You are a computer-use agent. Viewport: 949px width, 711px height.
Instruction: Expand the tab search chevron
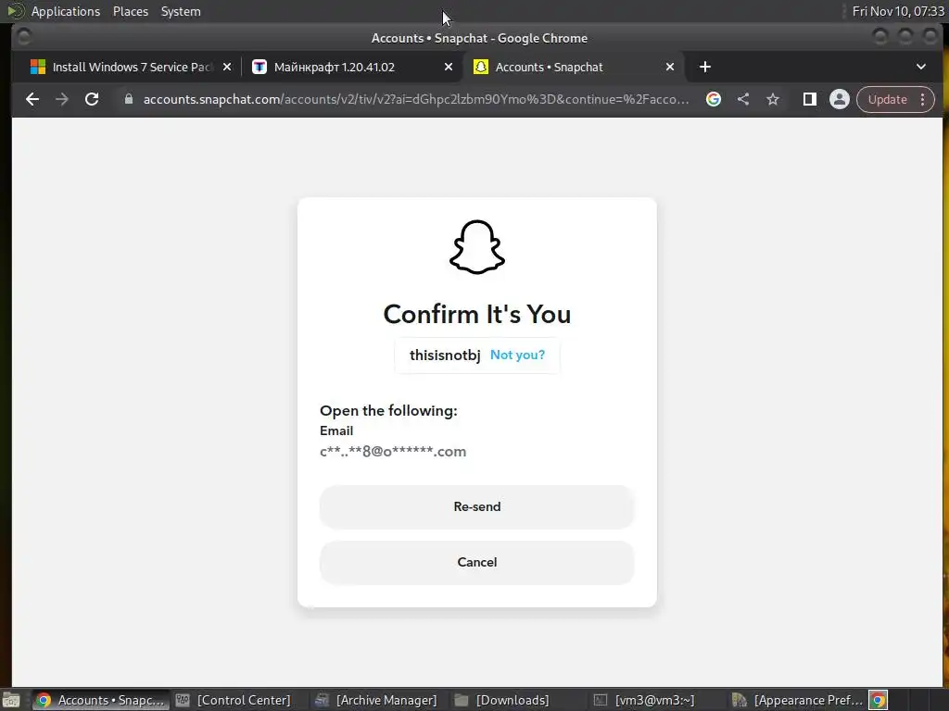[x=920, y=67]
